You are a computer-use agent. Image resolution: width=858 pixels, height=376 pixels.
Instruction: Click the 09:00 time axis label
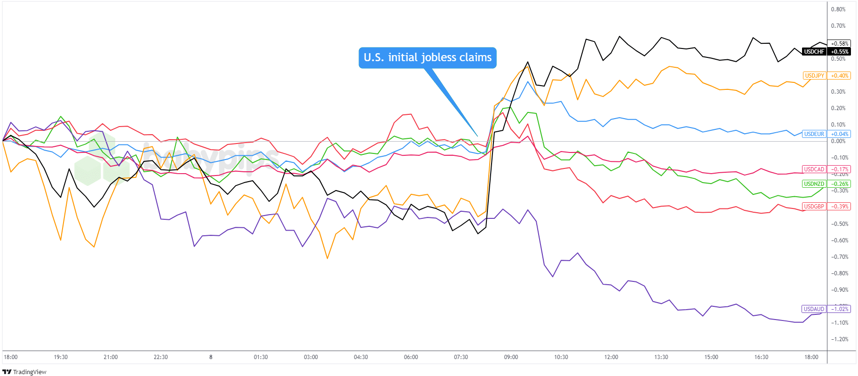511,357
